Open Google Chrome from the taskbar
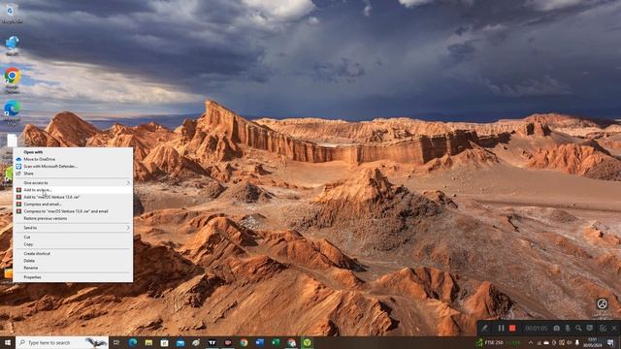 (244, 342)
